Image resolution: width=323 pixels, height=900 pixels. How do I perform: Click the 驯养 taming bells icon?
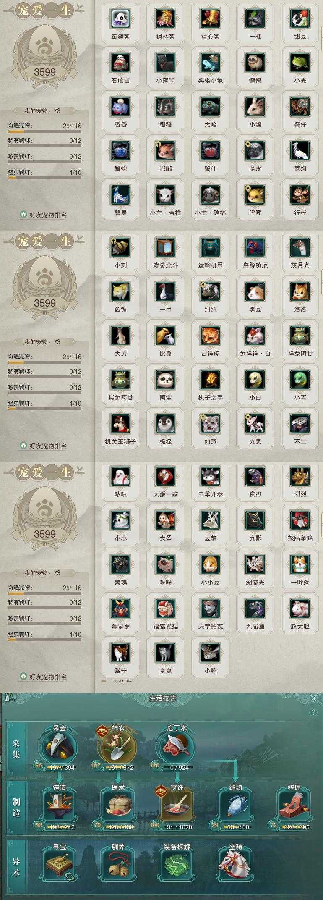tap(118, 864)
